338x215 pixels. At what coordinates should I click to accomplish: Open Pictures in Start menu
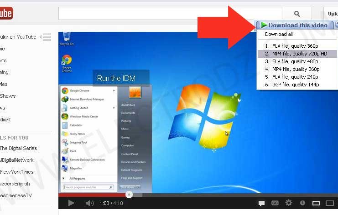coord(126,121)
